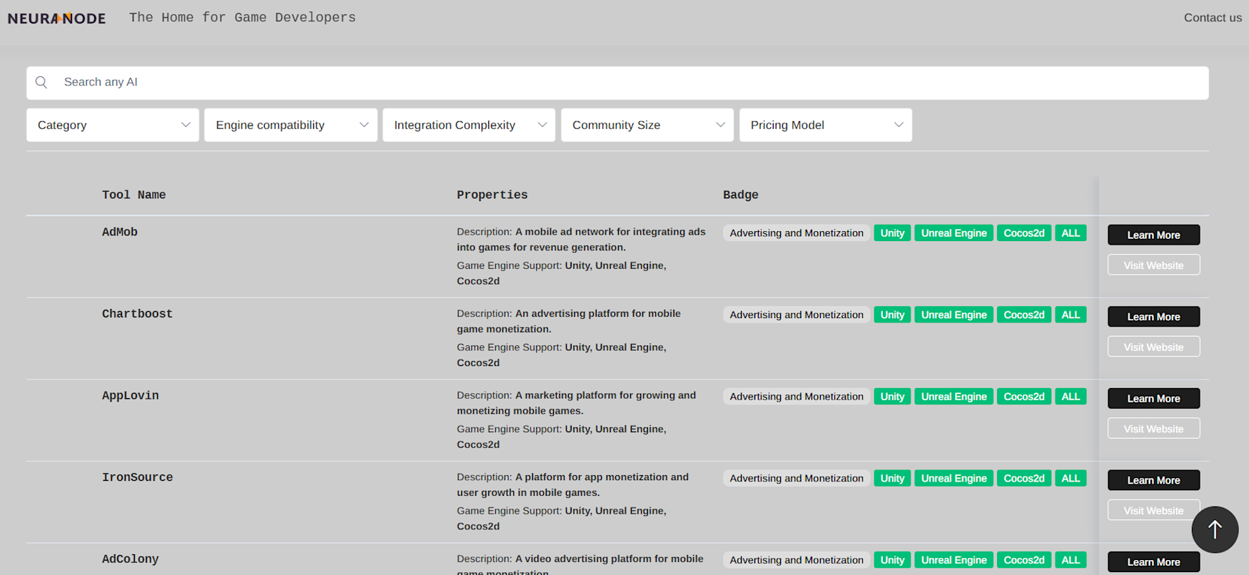
Task: Visit Website for Chartboost
Action: coord(1153,347)
